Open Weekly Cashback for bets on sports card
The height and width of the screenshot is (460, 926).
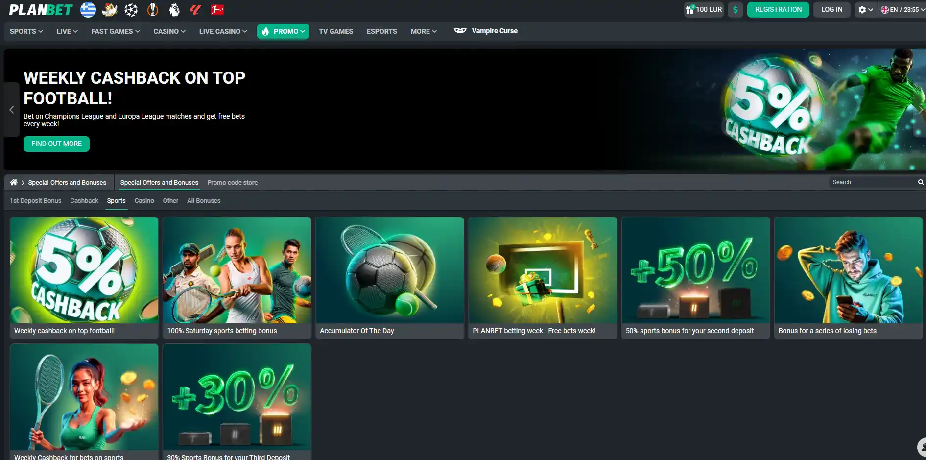(x=84, y=402)
